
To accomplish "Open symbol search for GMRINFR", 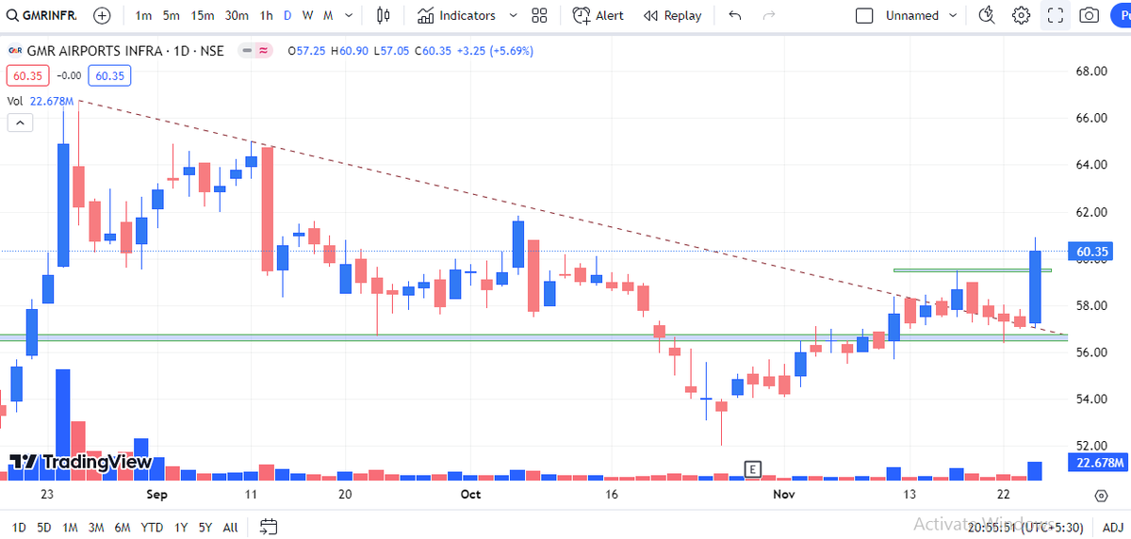I will pyautogui.click(x=42, y=15).
